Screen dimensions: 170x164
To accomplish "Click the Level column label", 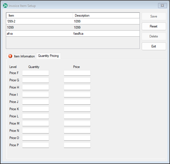I will (x=13, y=67).
